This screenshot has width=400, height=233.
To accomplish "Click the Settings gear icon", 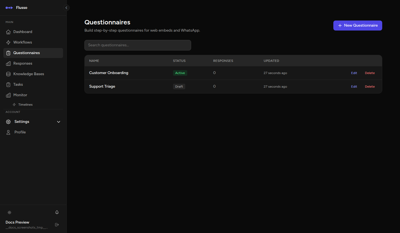I will tap(8, 122).
